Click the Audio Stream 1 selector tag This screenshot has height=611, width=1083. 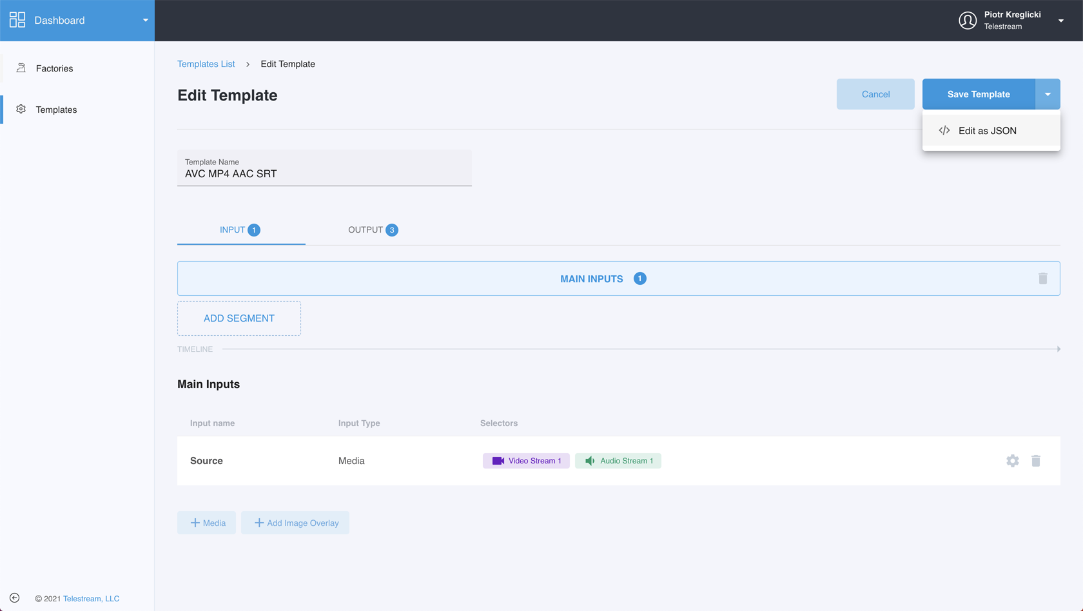point(618,461)
